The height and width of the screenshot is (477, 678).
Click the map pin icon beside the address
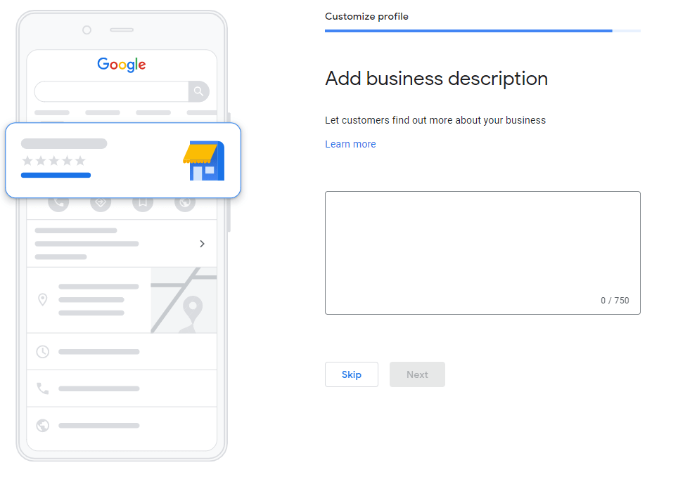43,299
